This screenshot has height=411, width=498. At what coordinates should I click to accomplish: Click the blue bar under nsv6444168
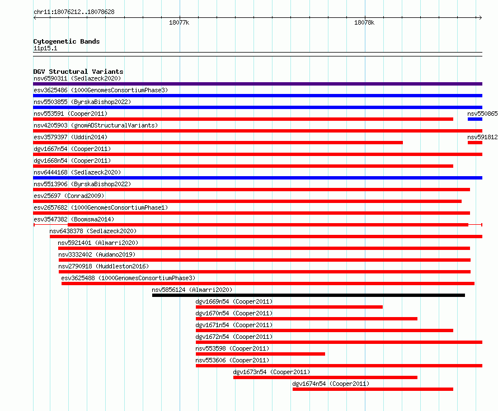[x=257, y=178]
